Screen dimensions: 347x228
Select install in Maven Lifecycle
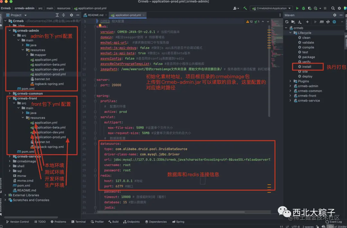307,66
